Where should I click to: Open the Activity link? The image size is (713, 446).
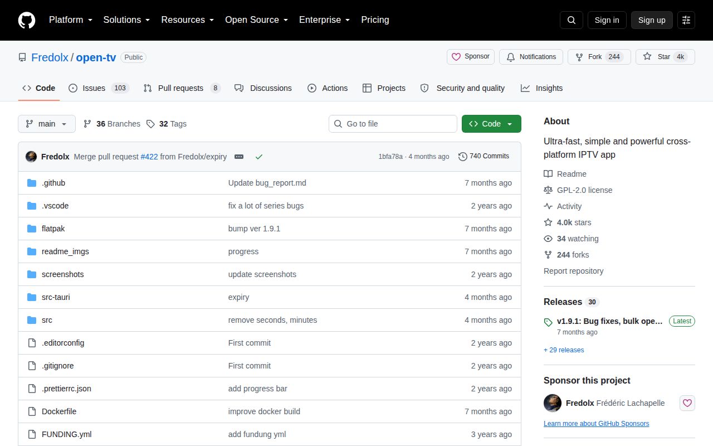coord(563,206)
